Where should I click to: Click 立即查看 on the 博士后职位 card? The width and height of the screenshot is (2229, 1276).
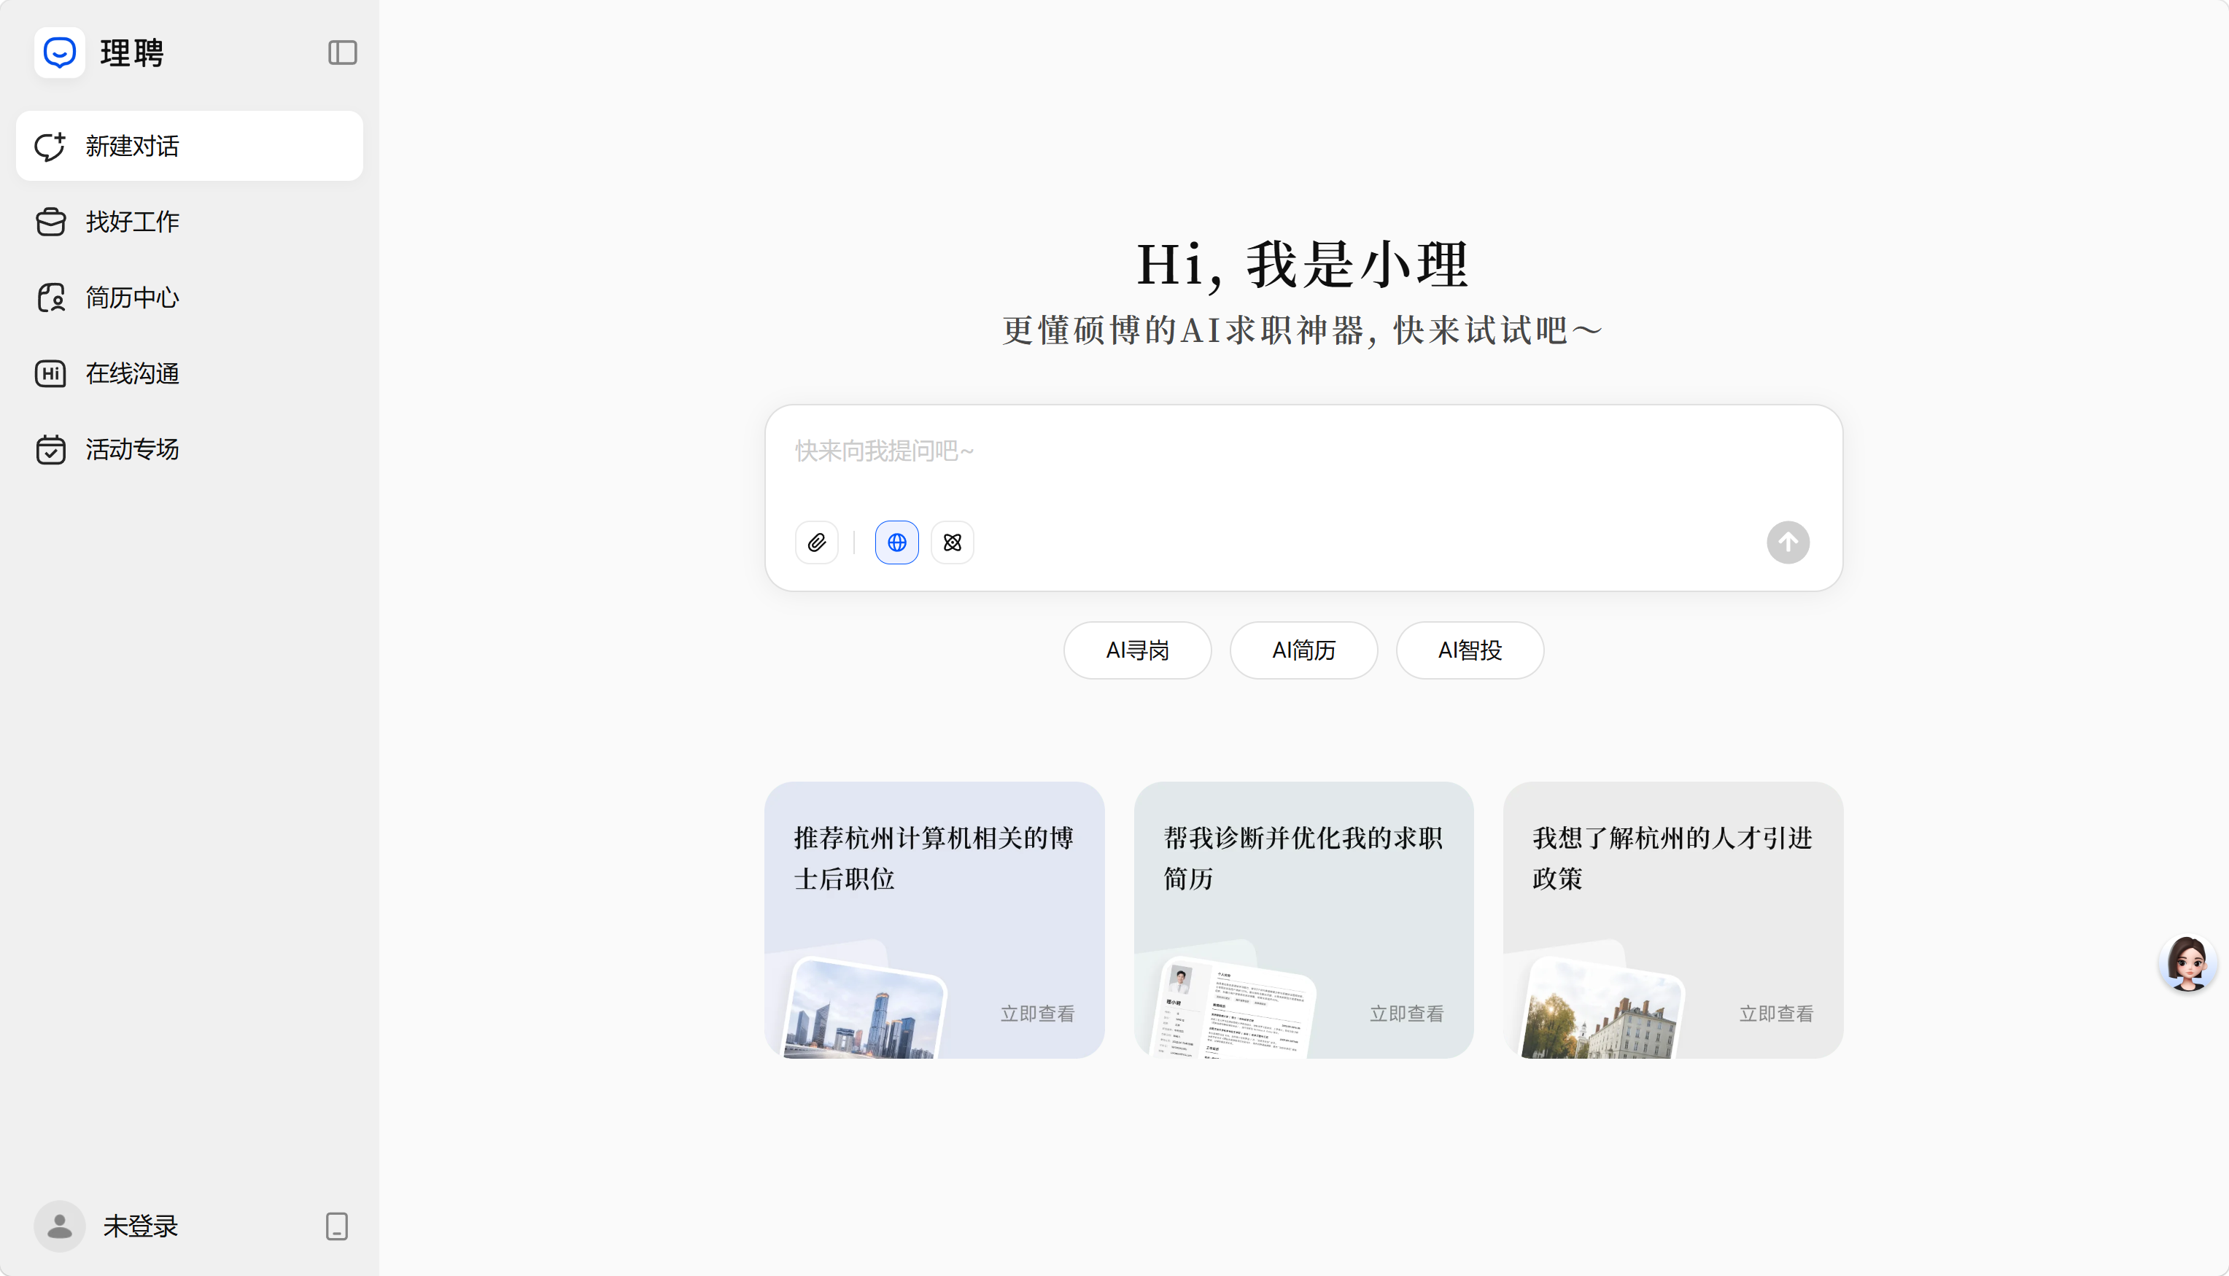pos(1037,1014)
